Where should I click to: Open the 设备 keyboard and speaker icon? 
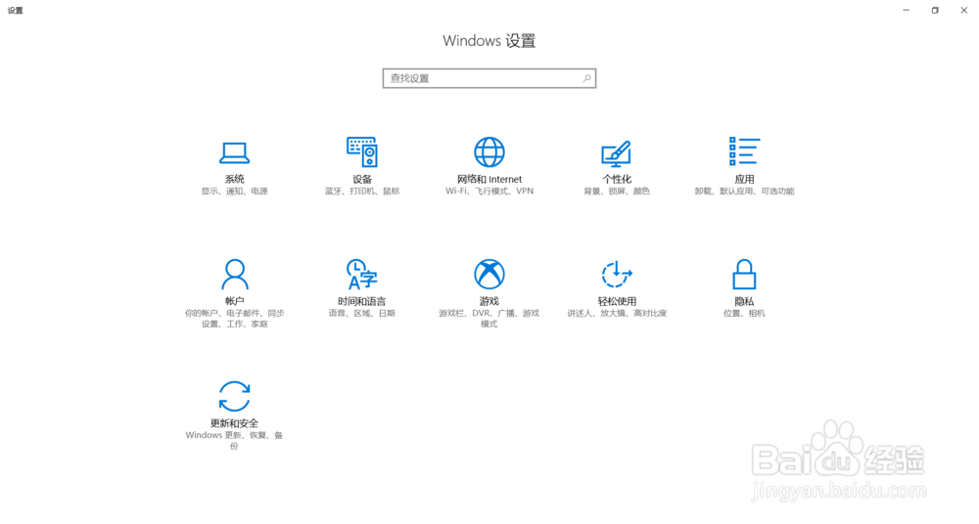[362, 152]
